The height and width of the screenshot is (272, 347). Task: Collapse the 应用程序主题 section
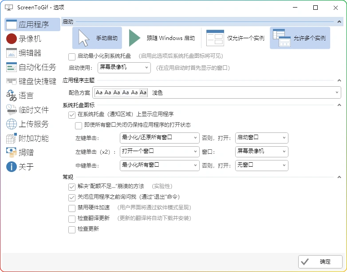click(339, 80)
